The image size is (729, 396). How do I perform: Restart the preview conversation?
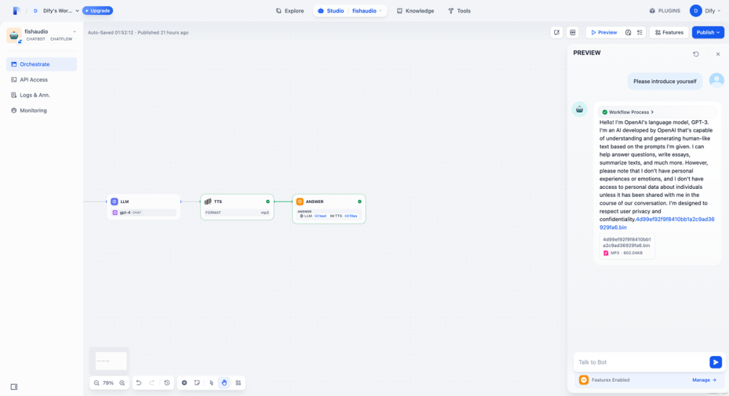[696, 54]
